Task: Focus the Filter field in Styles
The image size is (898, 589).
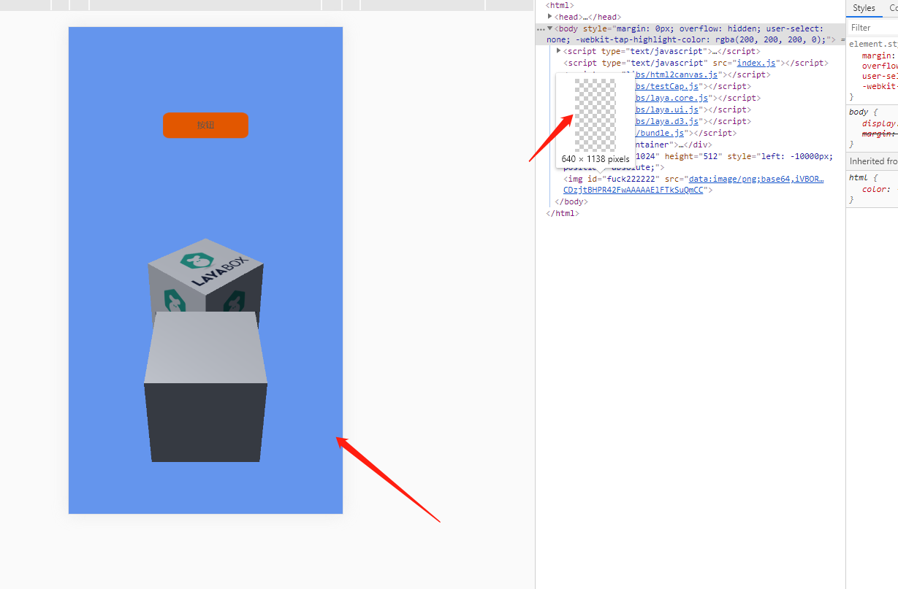Action: [872, 28]
